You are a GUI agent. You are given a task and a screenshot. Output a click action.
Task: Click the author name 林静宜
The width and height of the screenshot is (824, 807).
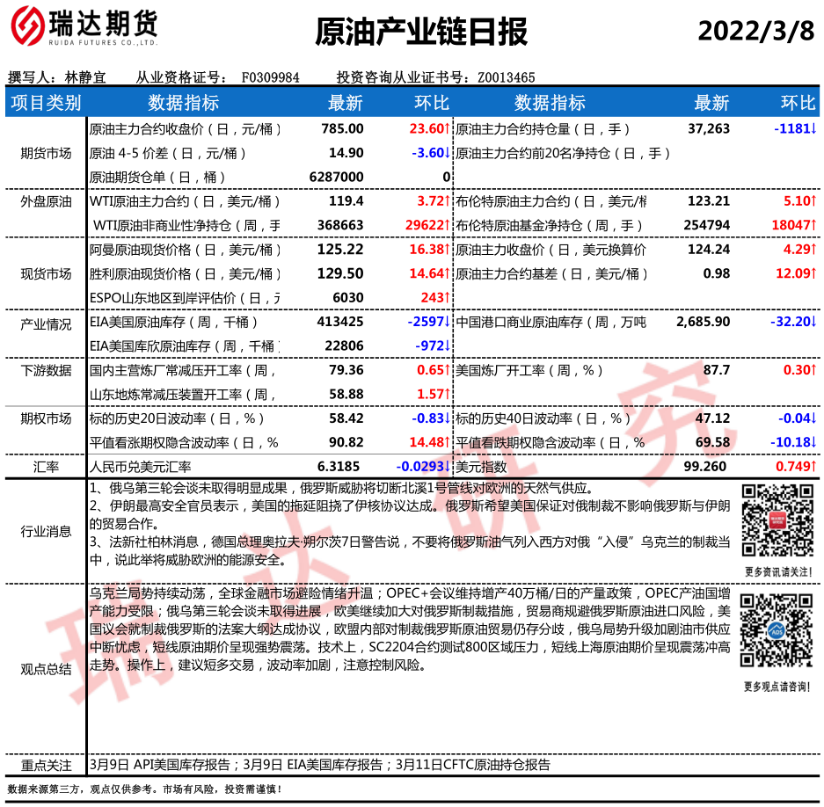(x=85, y=77)
